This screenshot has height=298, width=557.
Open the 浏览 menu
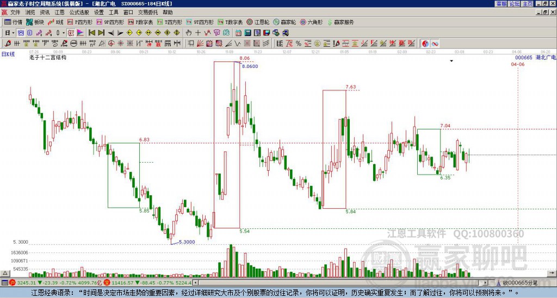[30, 13]
